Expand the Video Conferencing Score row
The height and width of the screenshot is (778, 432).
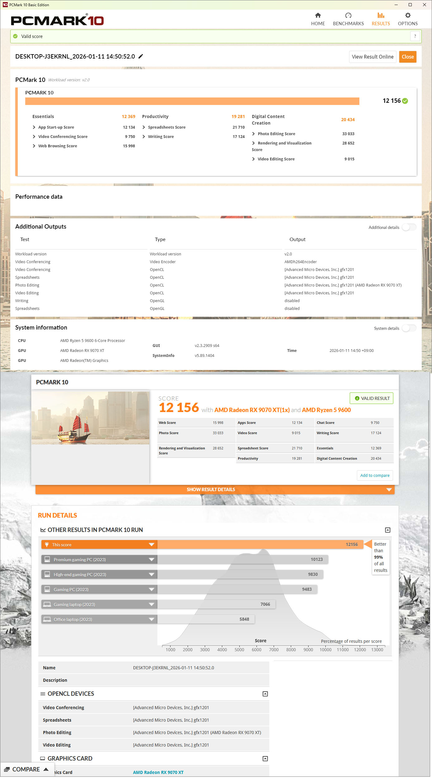tap(34, 137)
